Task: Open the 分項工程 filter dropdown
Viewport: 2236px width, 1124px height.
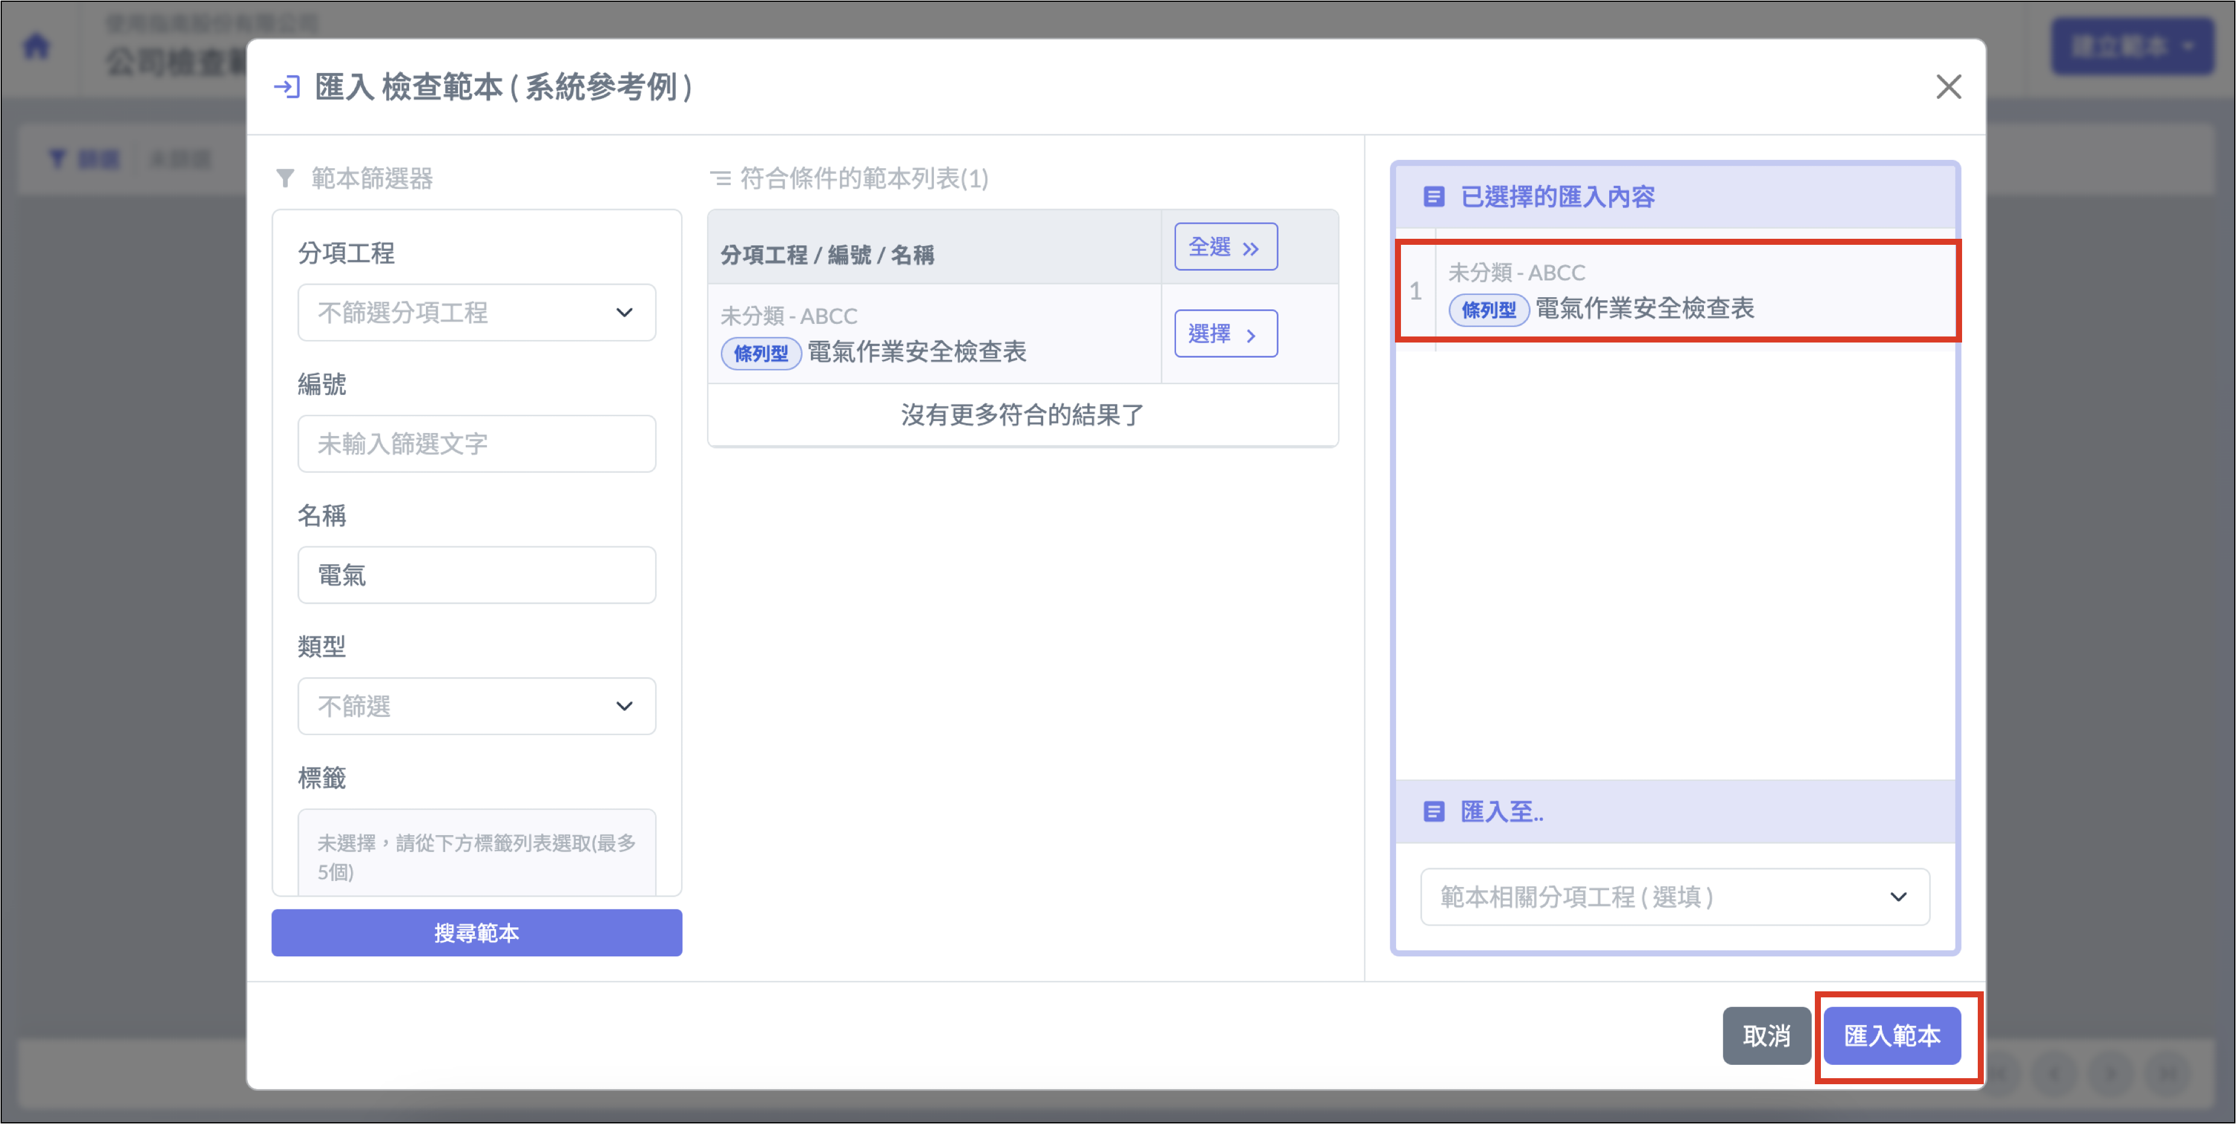Action: pos(477,312)
